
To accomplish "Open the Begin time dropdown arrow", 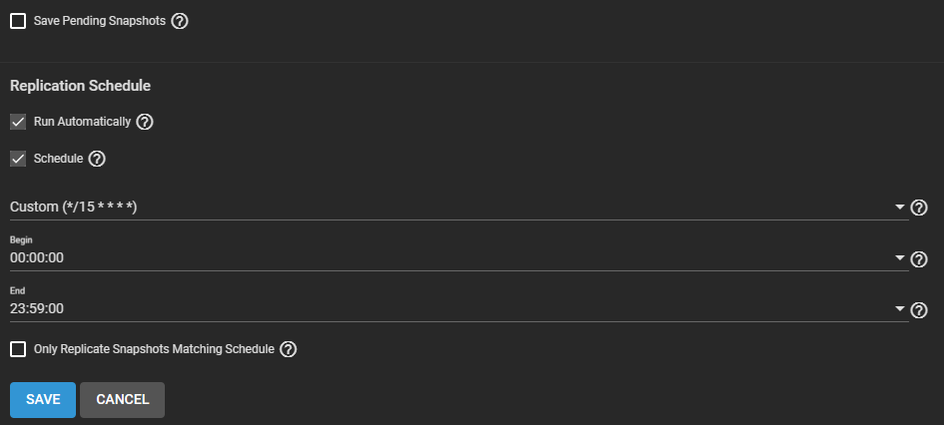I will 901,258.
